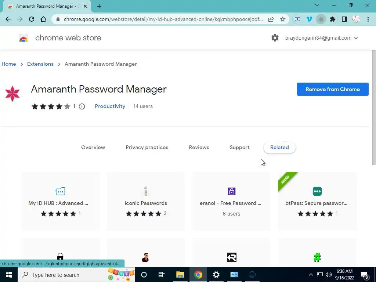
Task: Open the Settings gear in taskbar
Action: pos(216,275)
